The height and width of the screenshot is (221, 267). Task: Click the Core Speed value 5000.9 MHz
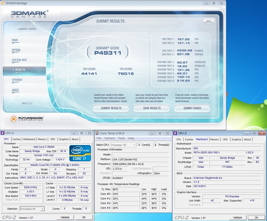point(31,187)
